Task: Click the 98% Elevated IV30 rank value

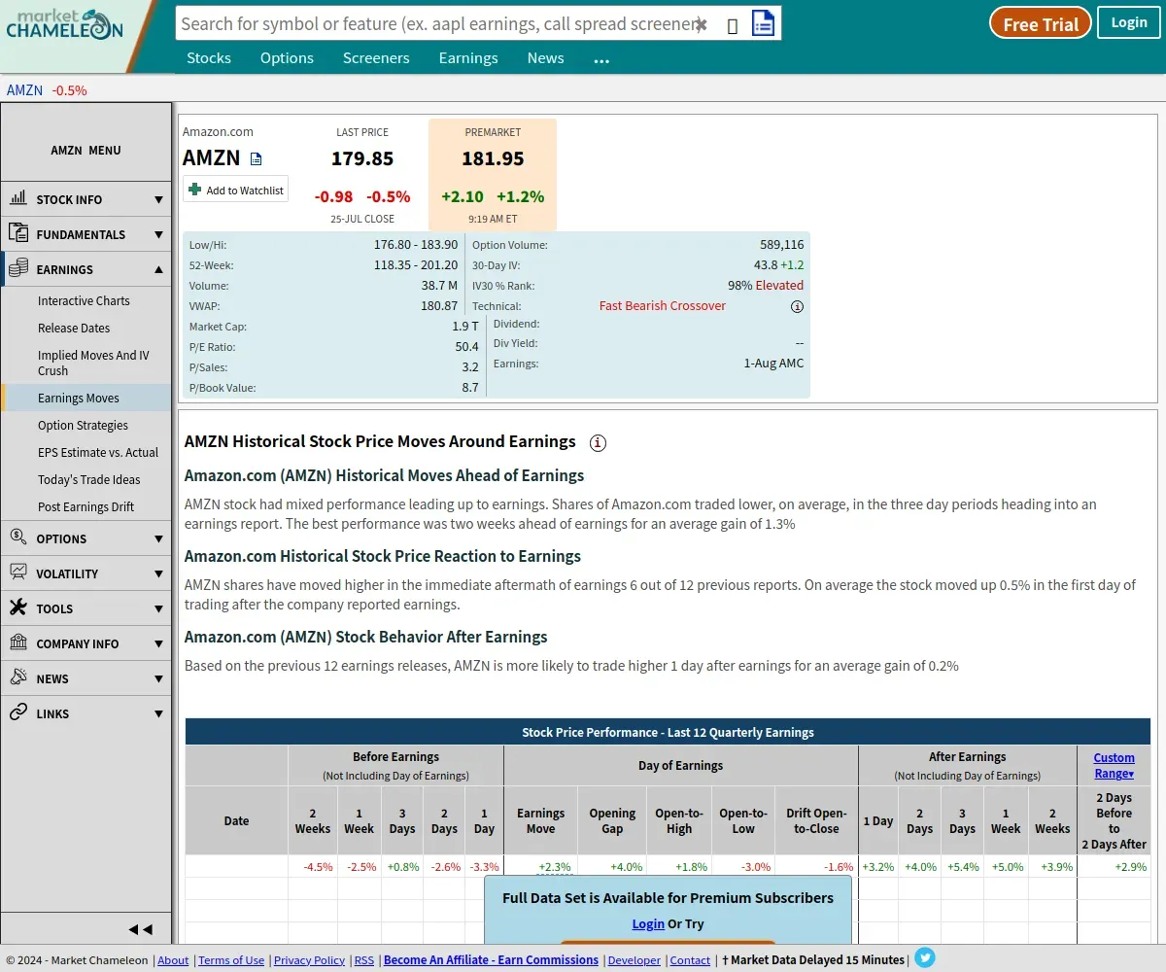Action: point(766,286)
